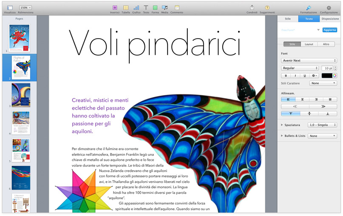Image resolution: width=343 pixels, height=216 pixels.
Task: Open the Disposizione tab
Action: coord(330,19)
